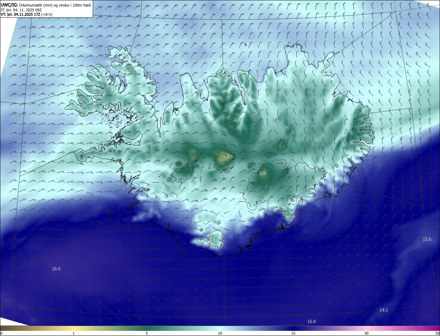Click the 10.3 value at the northwest edge

click(32, 50)
